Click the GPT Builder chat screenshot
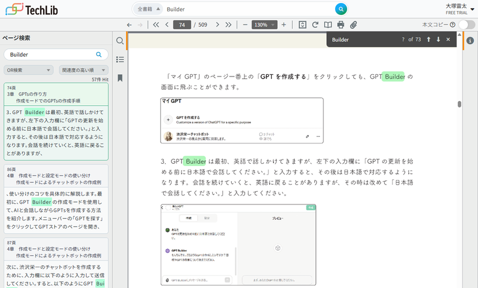 (238, 245)
